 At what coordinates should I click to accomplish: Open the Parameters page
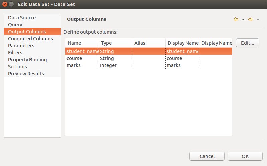point(21,46)
